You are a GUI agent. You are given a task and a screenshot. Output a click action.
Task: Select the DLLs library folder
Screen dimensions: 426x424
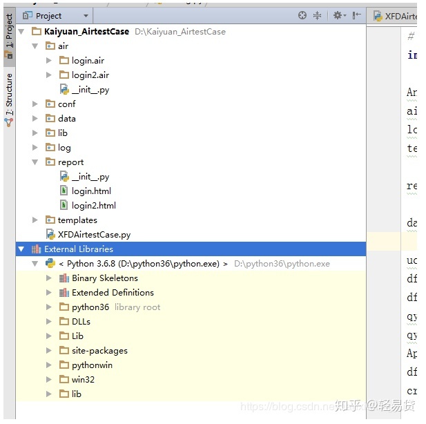pyautogui.click(x=81, y=322)
